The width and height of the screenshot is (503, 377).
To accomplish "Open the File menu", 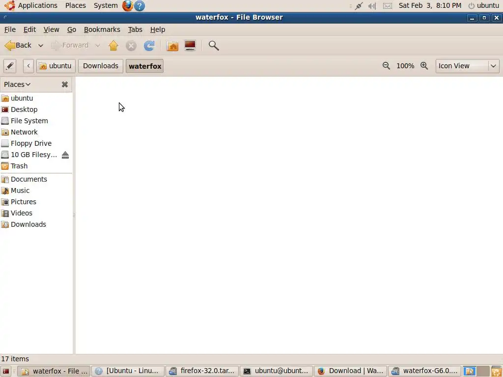I will pos(10,29).
